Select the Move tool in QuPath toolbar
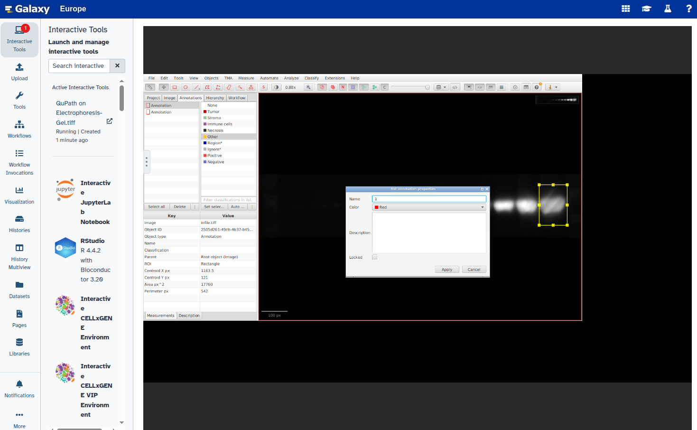The image size is (697, 430). pyautogui.click(x=164, y=87)
